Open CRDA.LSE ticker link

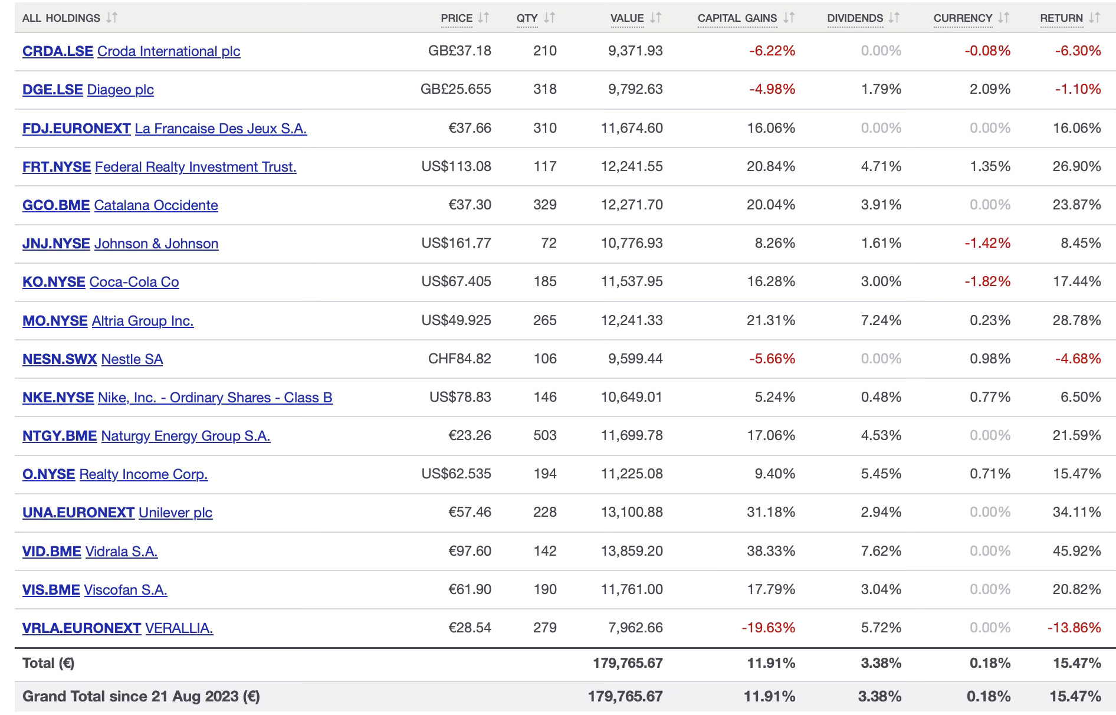tap(58, 51)
